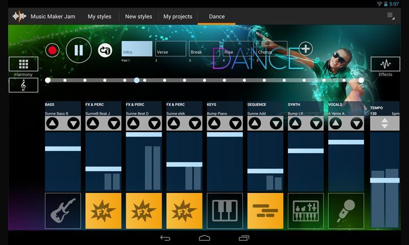The height and width of the screenshot is (245, 409).
Task: Choose previous loop for Sunne Add
Action: 255,123
